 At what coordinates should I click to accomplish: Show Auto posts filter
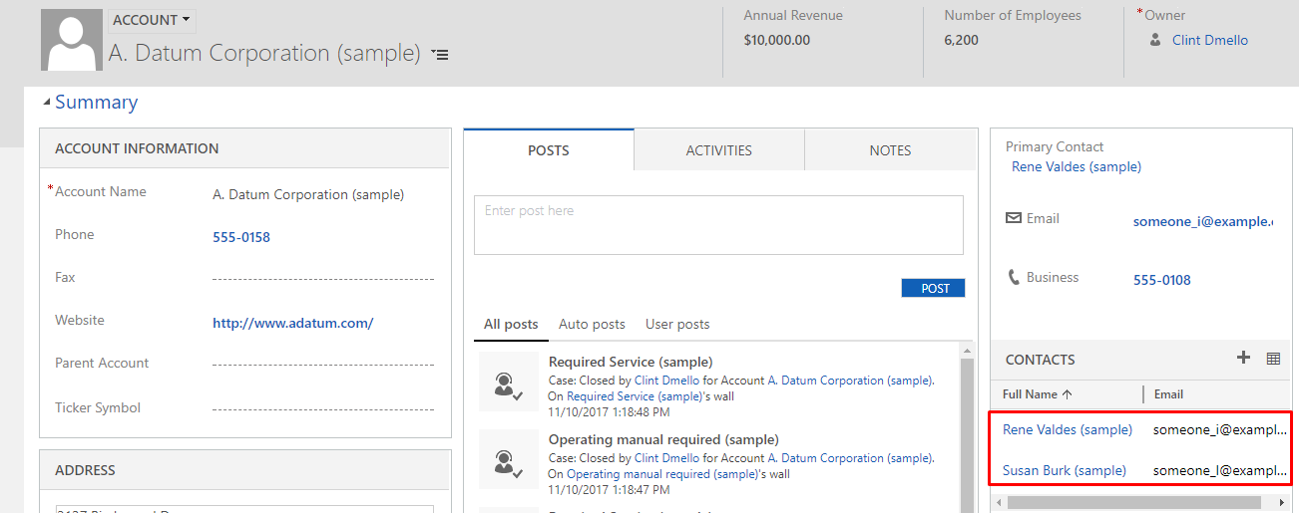tap(592, 324)
